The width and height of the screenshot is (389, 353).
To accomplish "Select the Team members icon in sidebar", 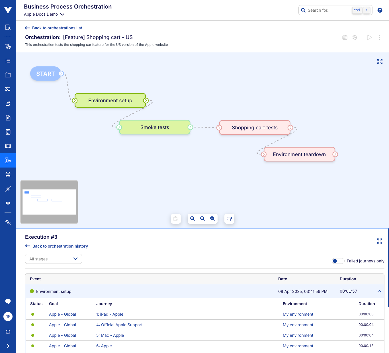I will coord(8,203).
